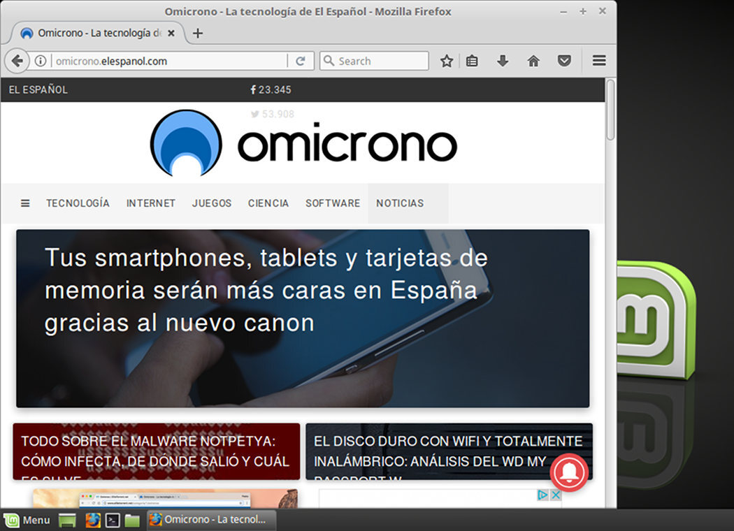Open the NotPetya malware article
Screen dimensions: 734x531
[x=156, y=451]
